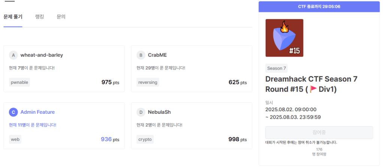Click the CTF countdown timer banner

[x=319, y=6]
